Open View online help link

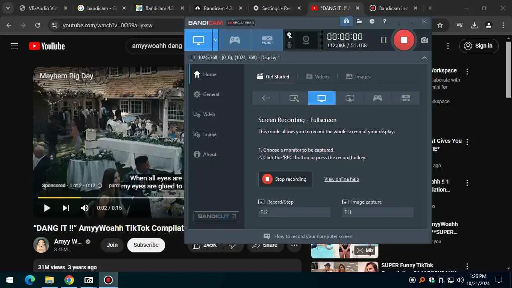[342, 179]
